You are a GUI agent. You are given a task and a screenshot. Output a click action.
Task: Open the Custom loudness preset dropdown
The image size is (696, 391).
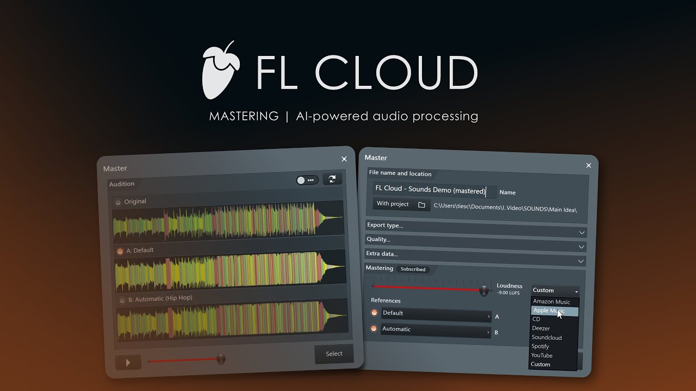click(555, 291)
